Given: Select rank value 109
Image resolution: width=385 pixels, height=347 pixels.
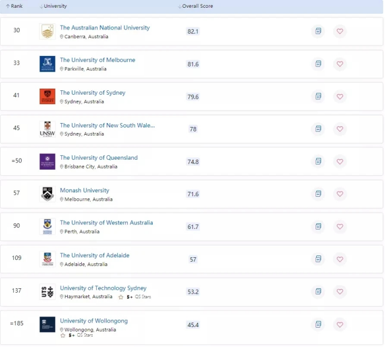Looking at the screenshot, I should 17,258.
